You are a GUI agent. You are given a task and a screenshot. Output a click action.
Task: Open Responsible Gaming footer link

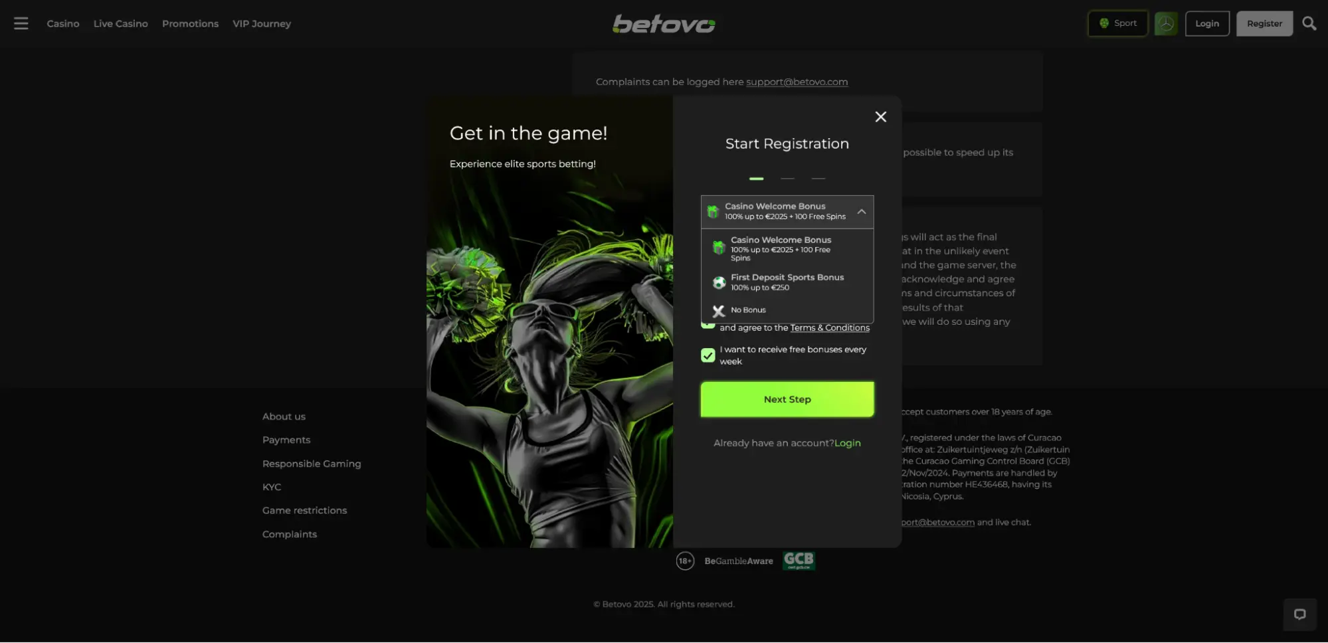pyautogui.click(x=312, y=464)
